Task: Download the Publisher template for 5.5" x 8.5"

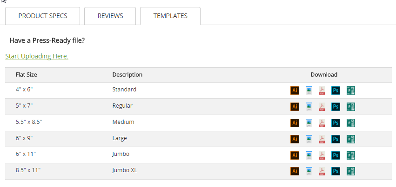Action: 351,123
